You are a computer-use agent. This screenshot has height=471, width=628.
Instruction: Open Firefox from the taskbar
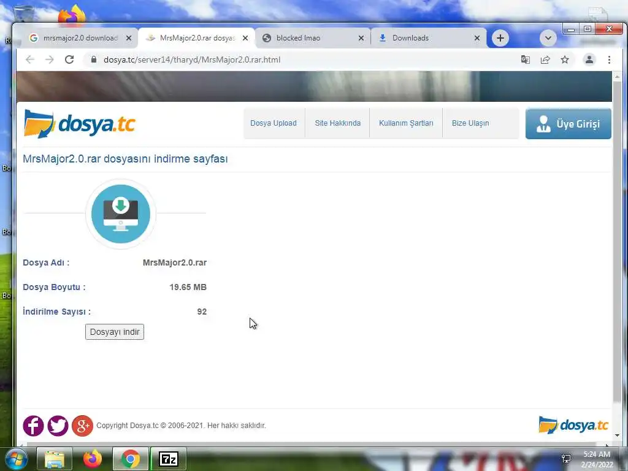point(93,459)
